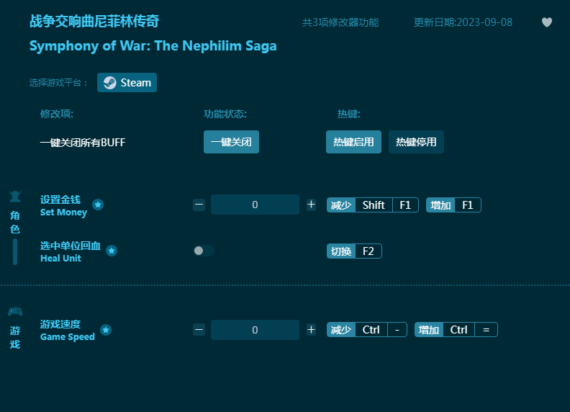The height and width of the screenshot is (412, 570).
Task: Decrease Game Speed with minus button
Action: click(x=199, y=330)
